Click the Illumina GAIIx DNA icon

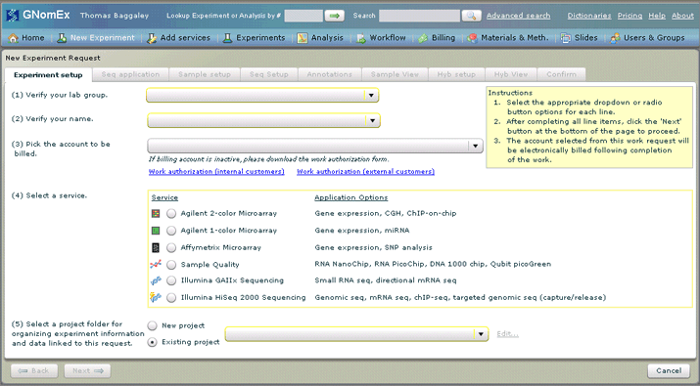click(156, 280)
